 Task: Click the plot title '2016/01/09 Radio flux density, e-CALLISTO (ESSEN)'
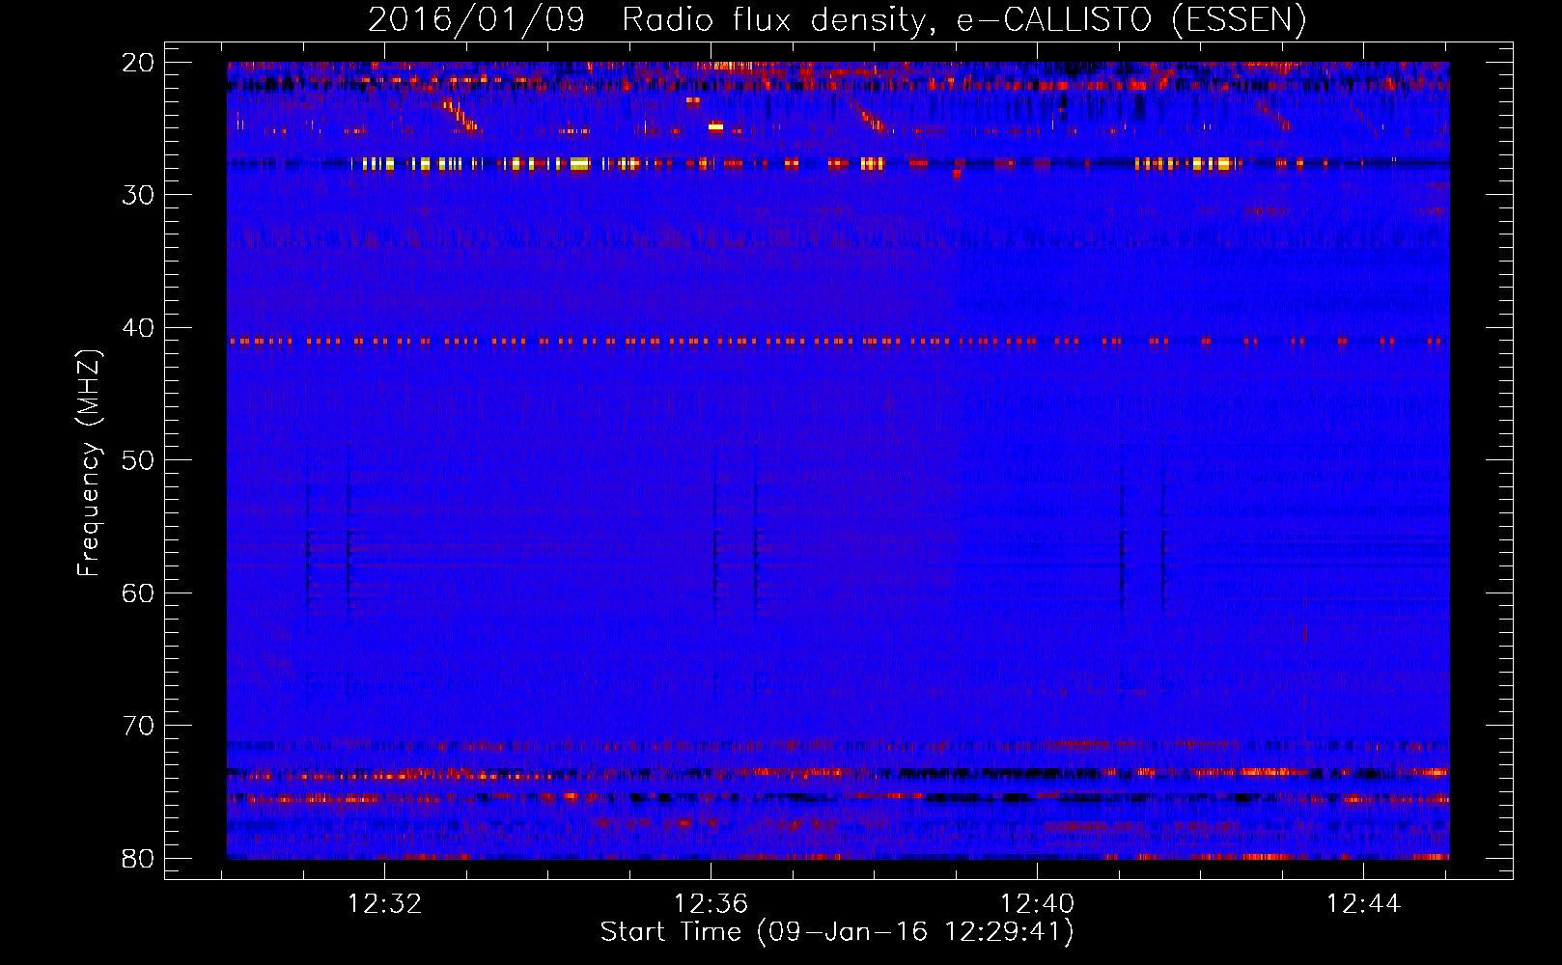[837, 19]
